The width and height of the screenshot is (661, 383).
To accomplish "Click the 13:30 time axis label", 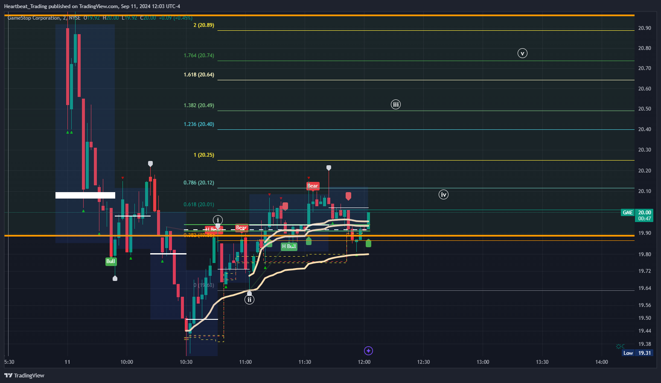I will point(542,362).
